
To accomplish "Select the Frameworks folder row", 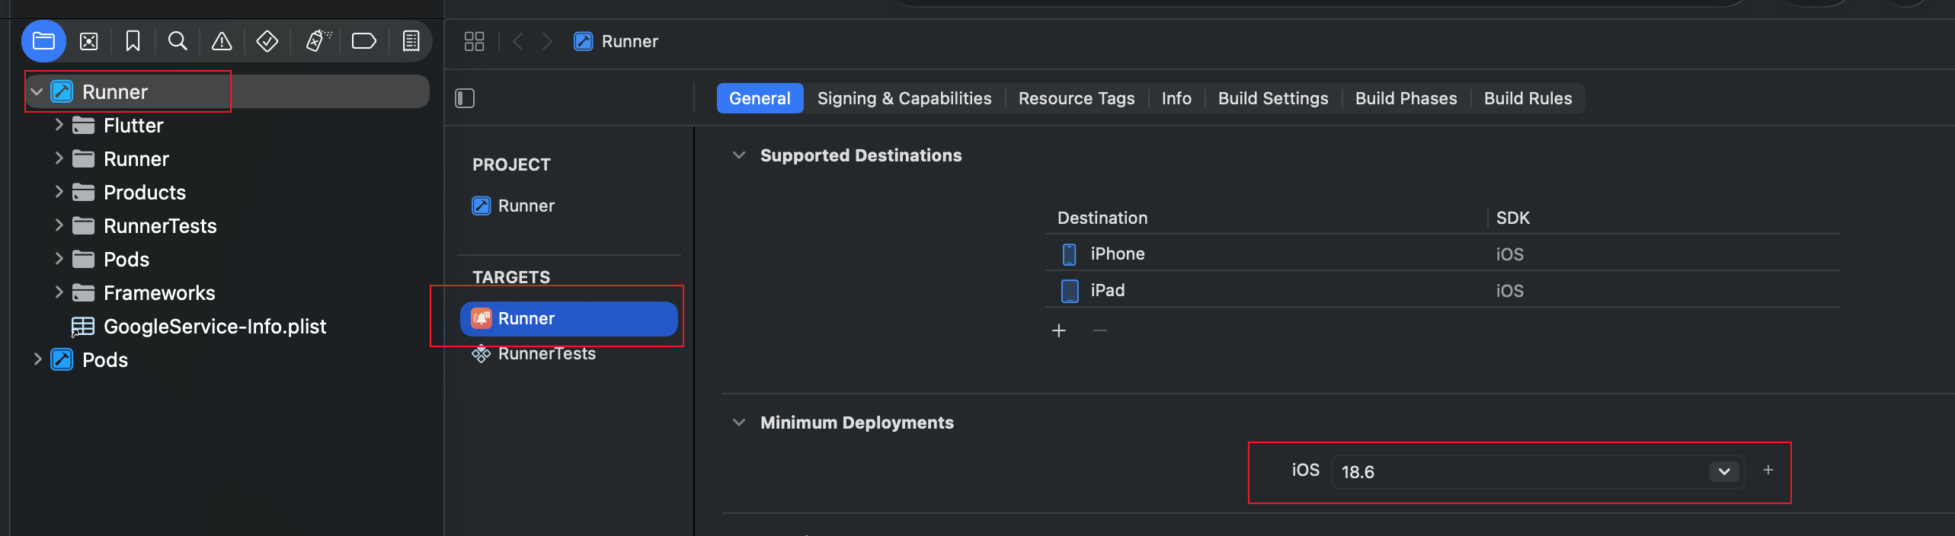I will pos(226,292).
